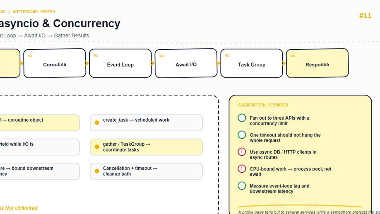Select the Event Loop step box
This screenshot has height=214, width=380.
click(120, 63)
